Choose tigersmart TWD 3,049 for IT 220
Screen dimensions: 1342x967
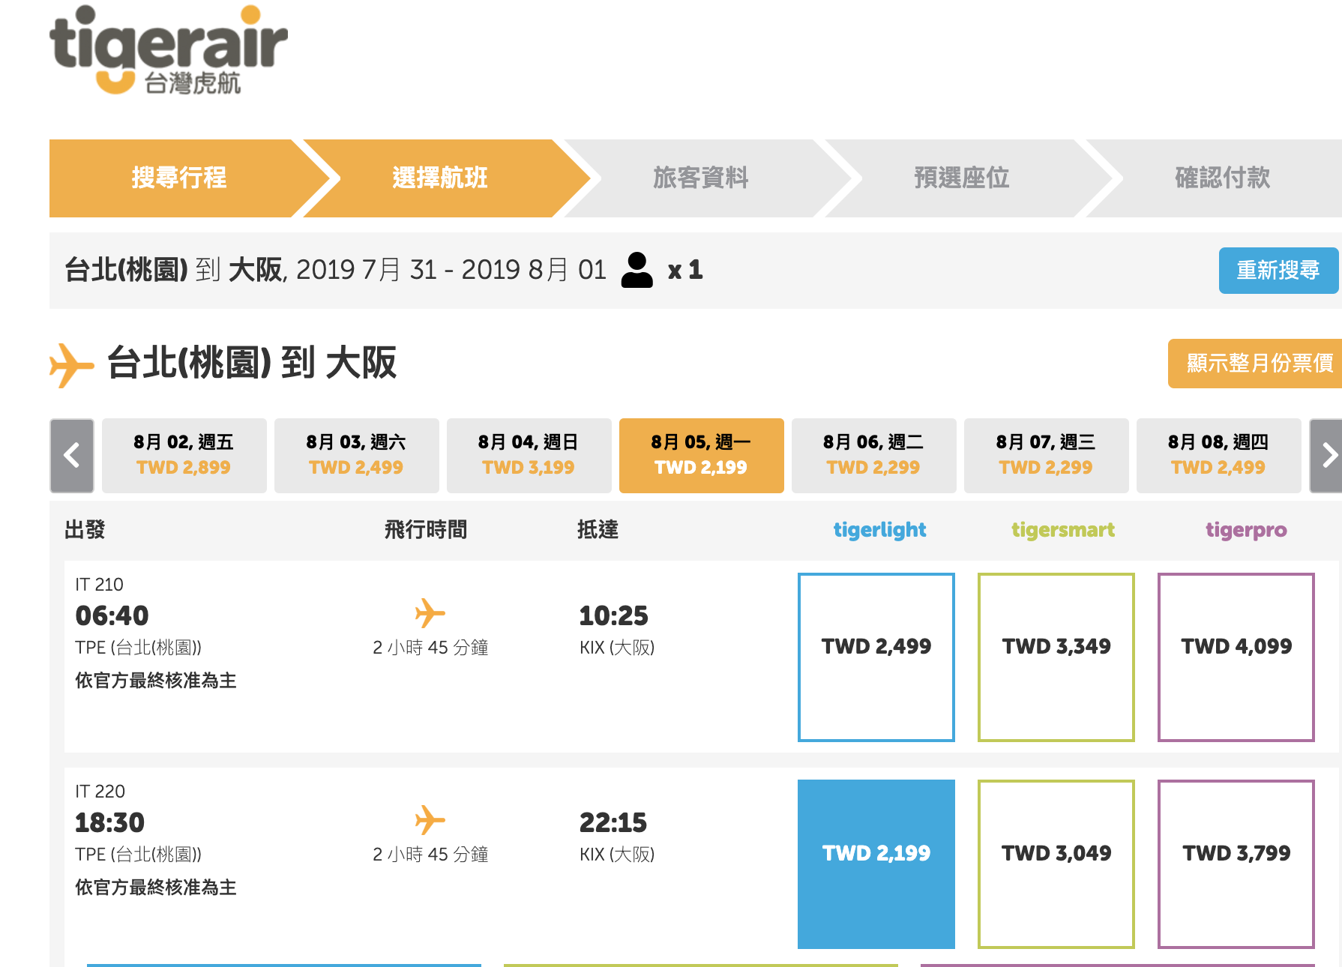1056,864
